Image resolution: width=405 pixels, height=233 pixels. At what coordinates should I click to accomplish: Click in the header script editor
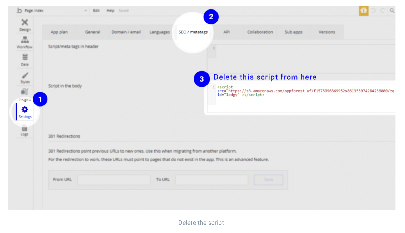pyautogui.click(x=301, y=59)
